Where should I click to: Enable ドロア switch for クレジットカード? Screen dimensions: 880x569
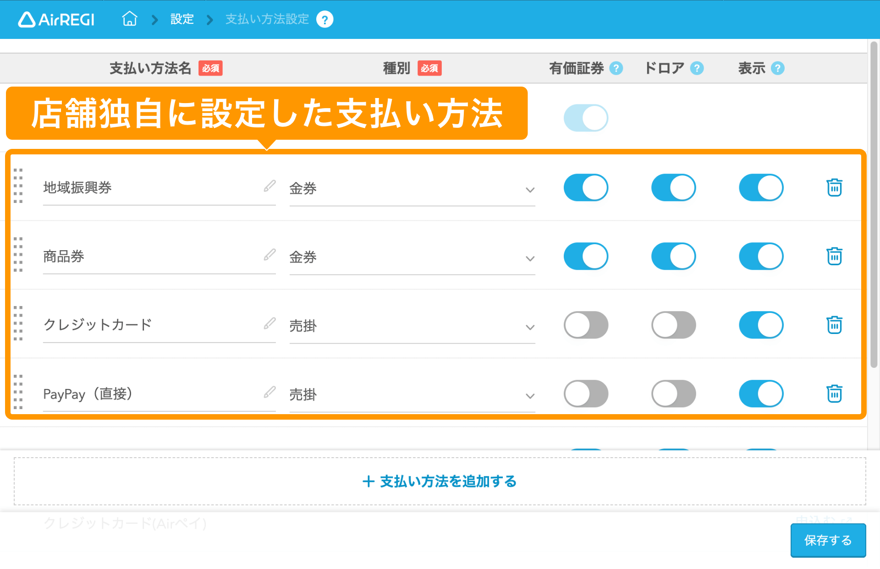[674, 325]
